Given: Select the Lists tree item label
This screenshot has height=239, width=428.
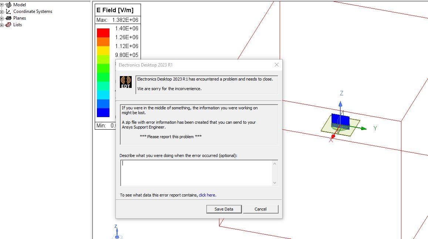Looking at the screenshot, I should pos(17,25).
